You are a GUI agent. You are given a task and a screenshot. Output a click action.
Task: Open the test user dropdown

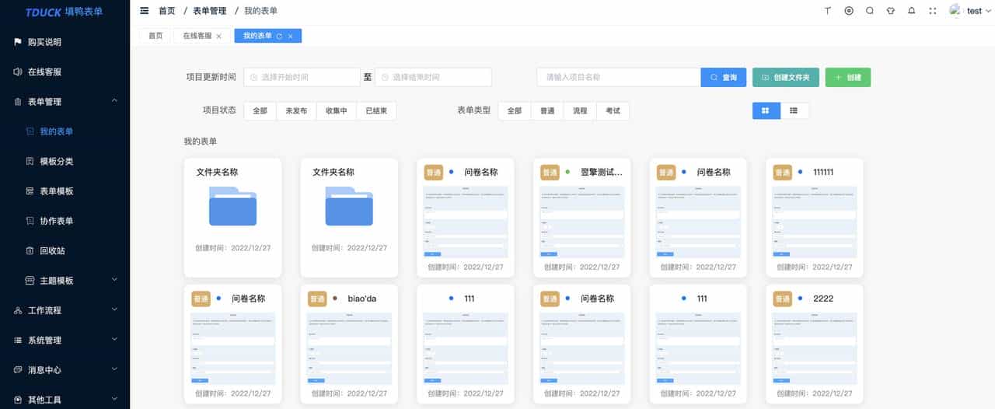[x=978, y=11]
